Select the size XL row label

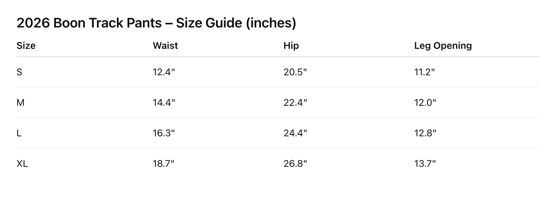(22, 163)
